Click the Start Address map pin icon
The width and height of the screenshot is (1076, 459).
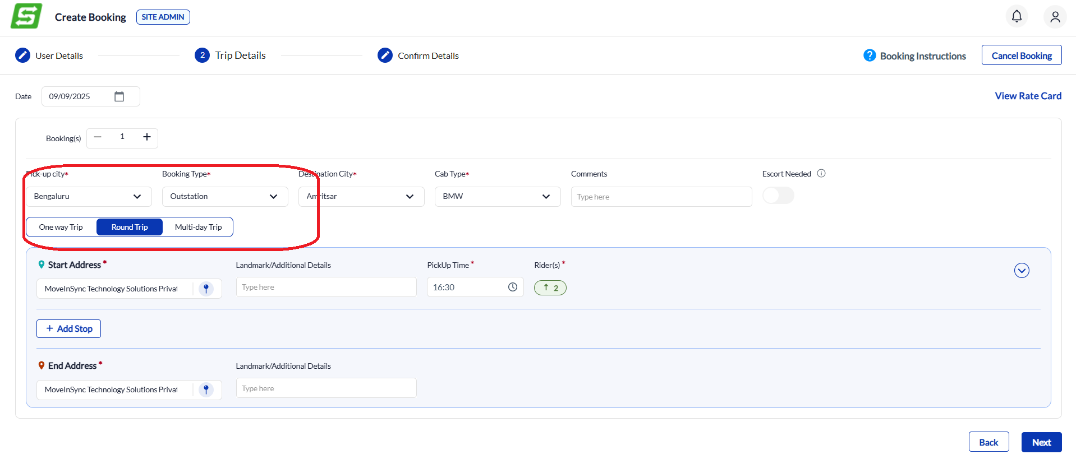(206, 289)
